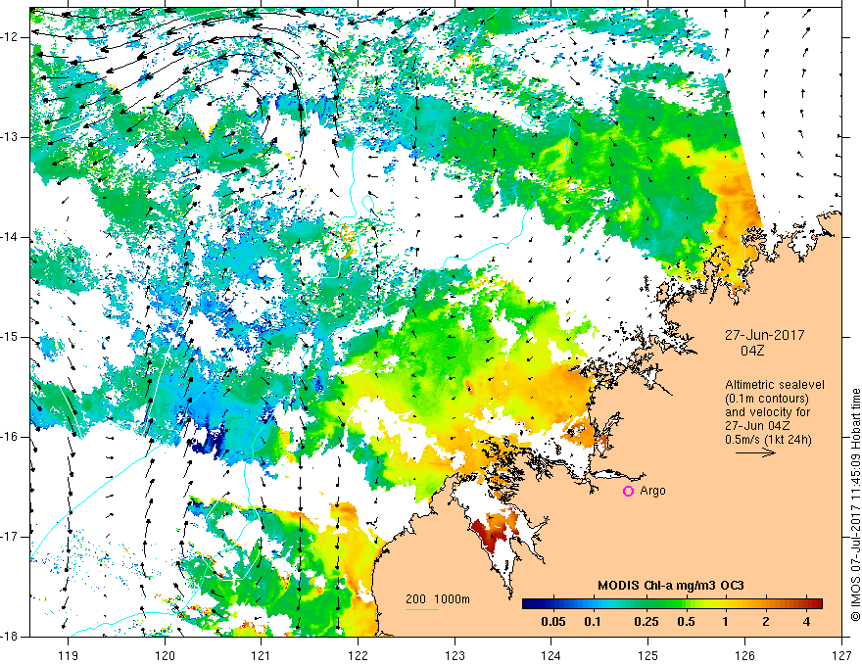Click the '0.05' colorbar label

553,622
